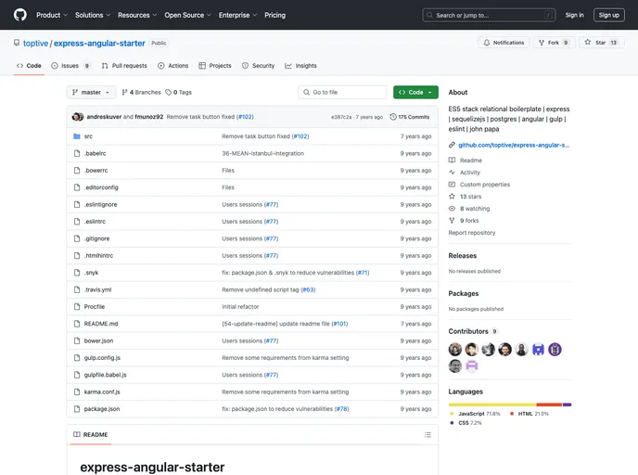The height and width of the screenshot is (475, 638).
Task: Switch to the Pull requests tab
Action: pyautogui.click(x=124, y=66)
